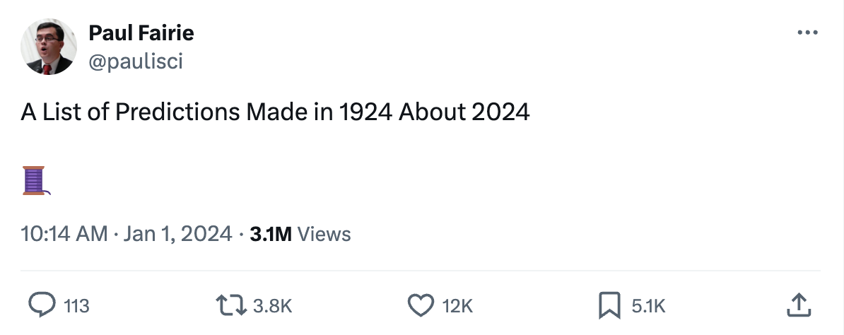Like the tweet with the heart icon
Viewport: 844px width, 335px height.
point(421,305)
